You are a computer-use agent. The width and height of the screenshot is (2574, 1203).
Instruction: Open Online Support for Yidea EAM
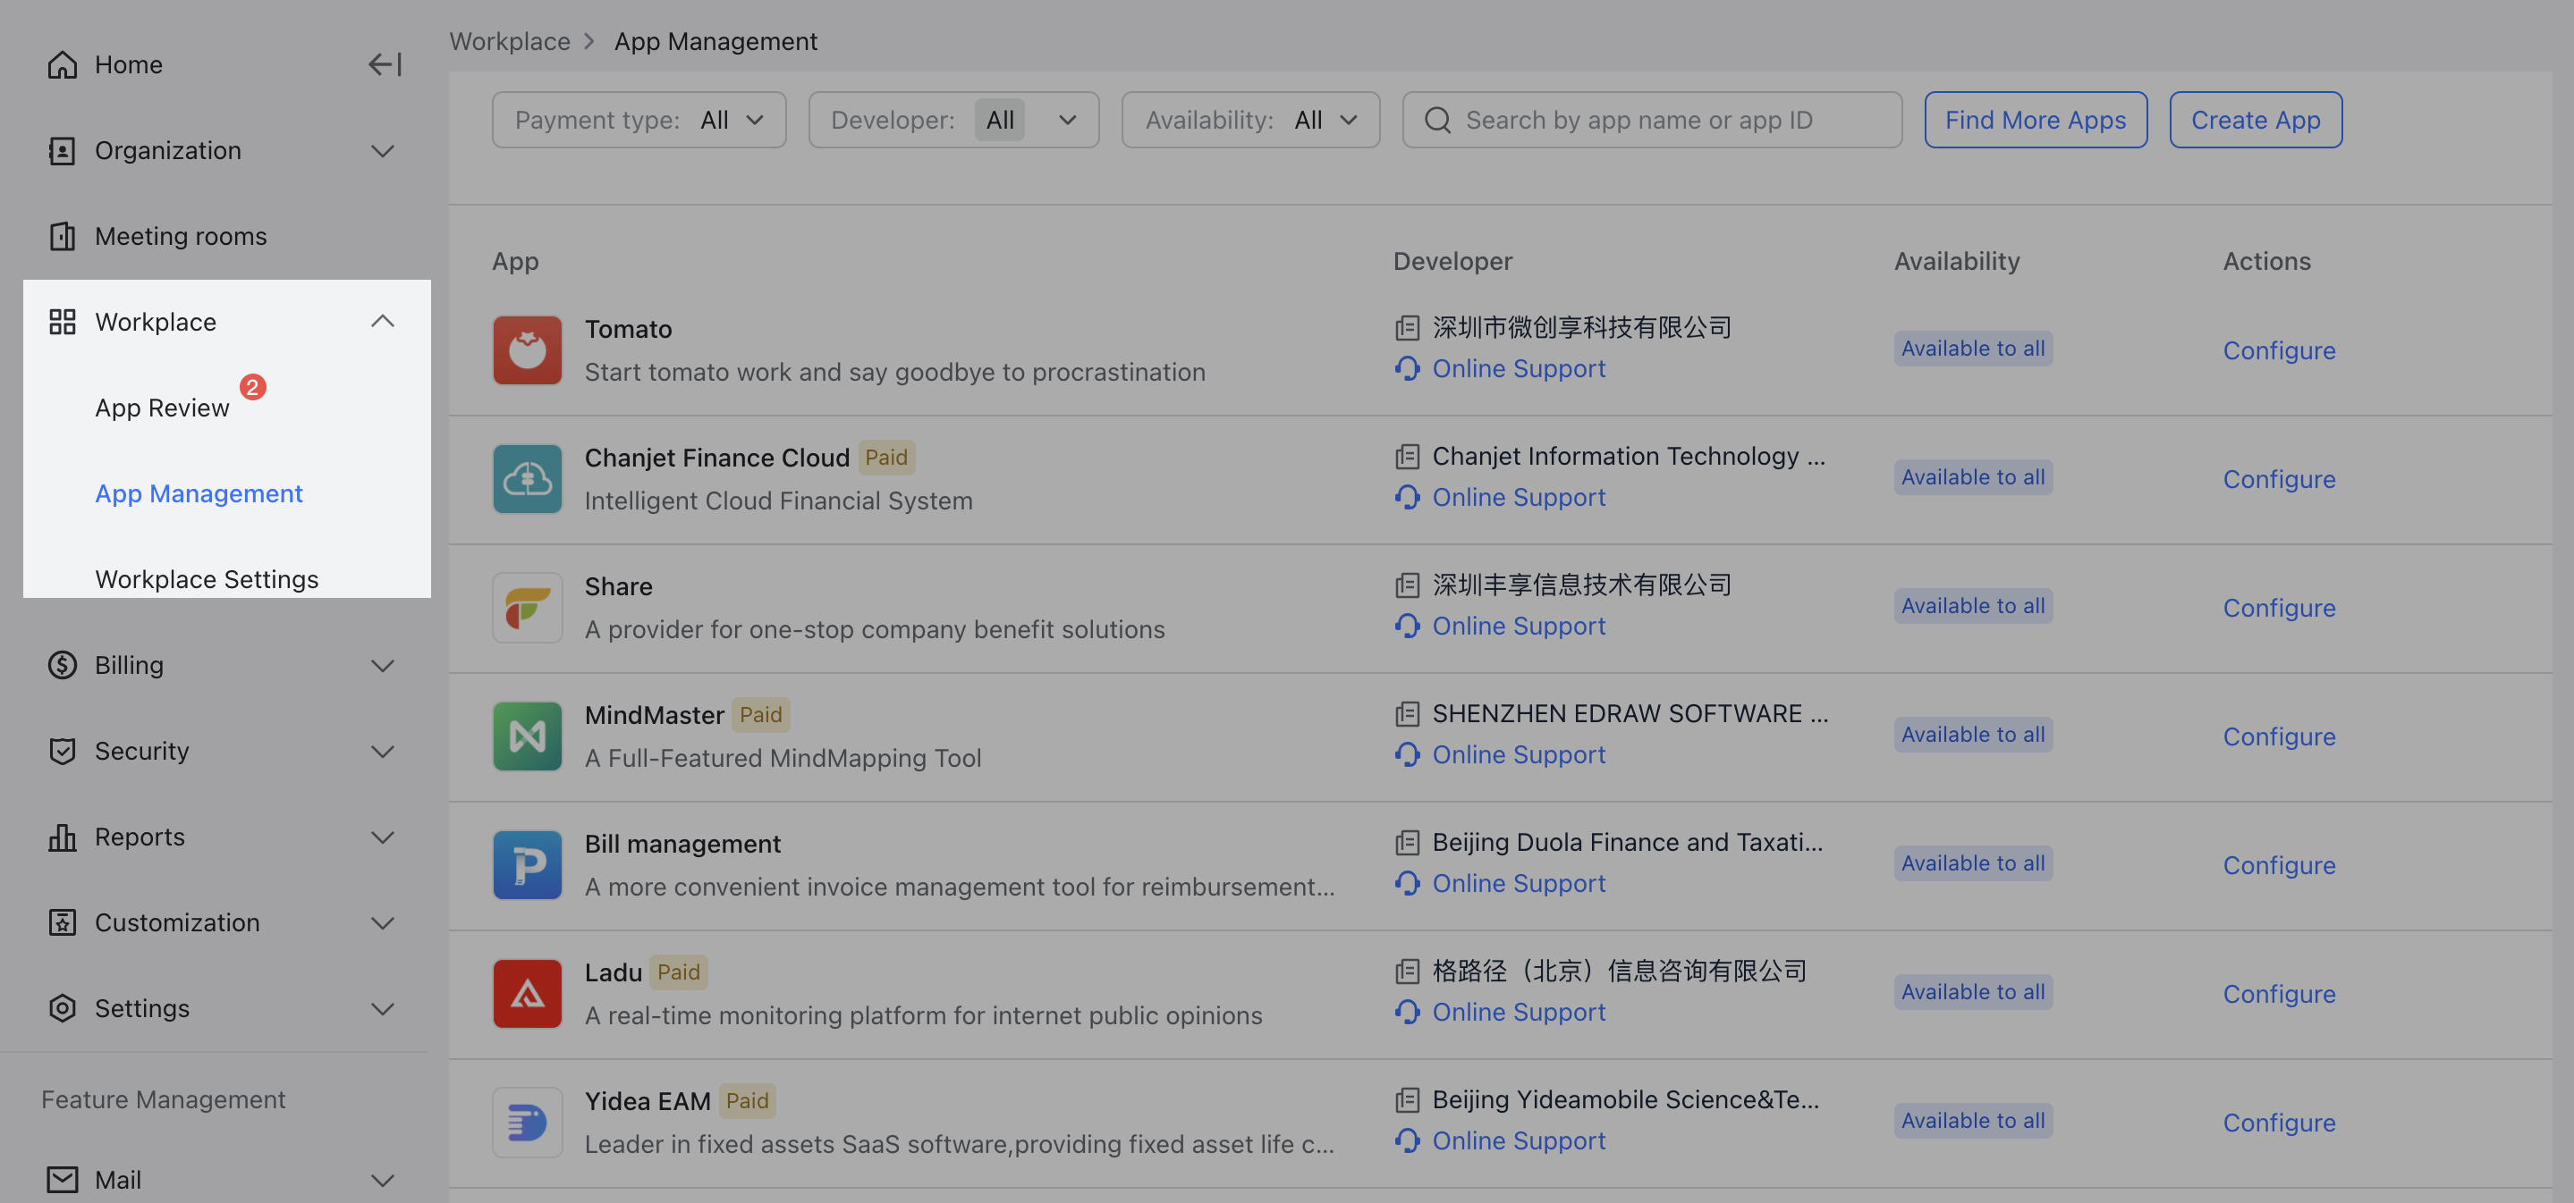[x=1519, y=1141]
